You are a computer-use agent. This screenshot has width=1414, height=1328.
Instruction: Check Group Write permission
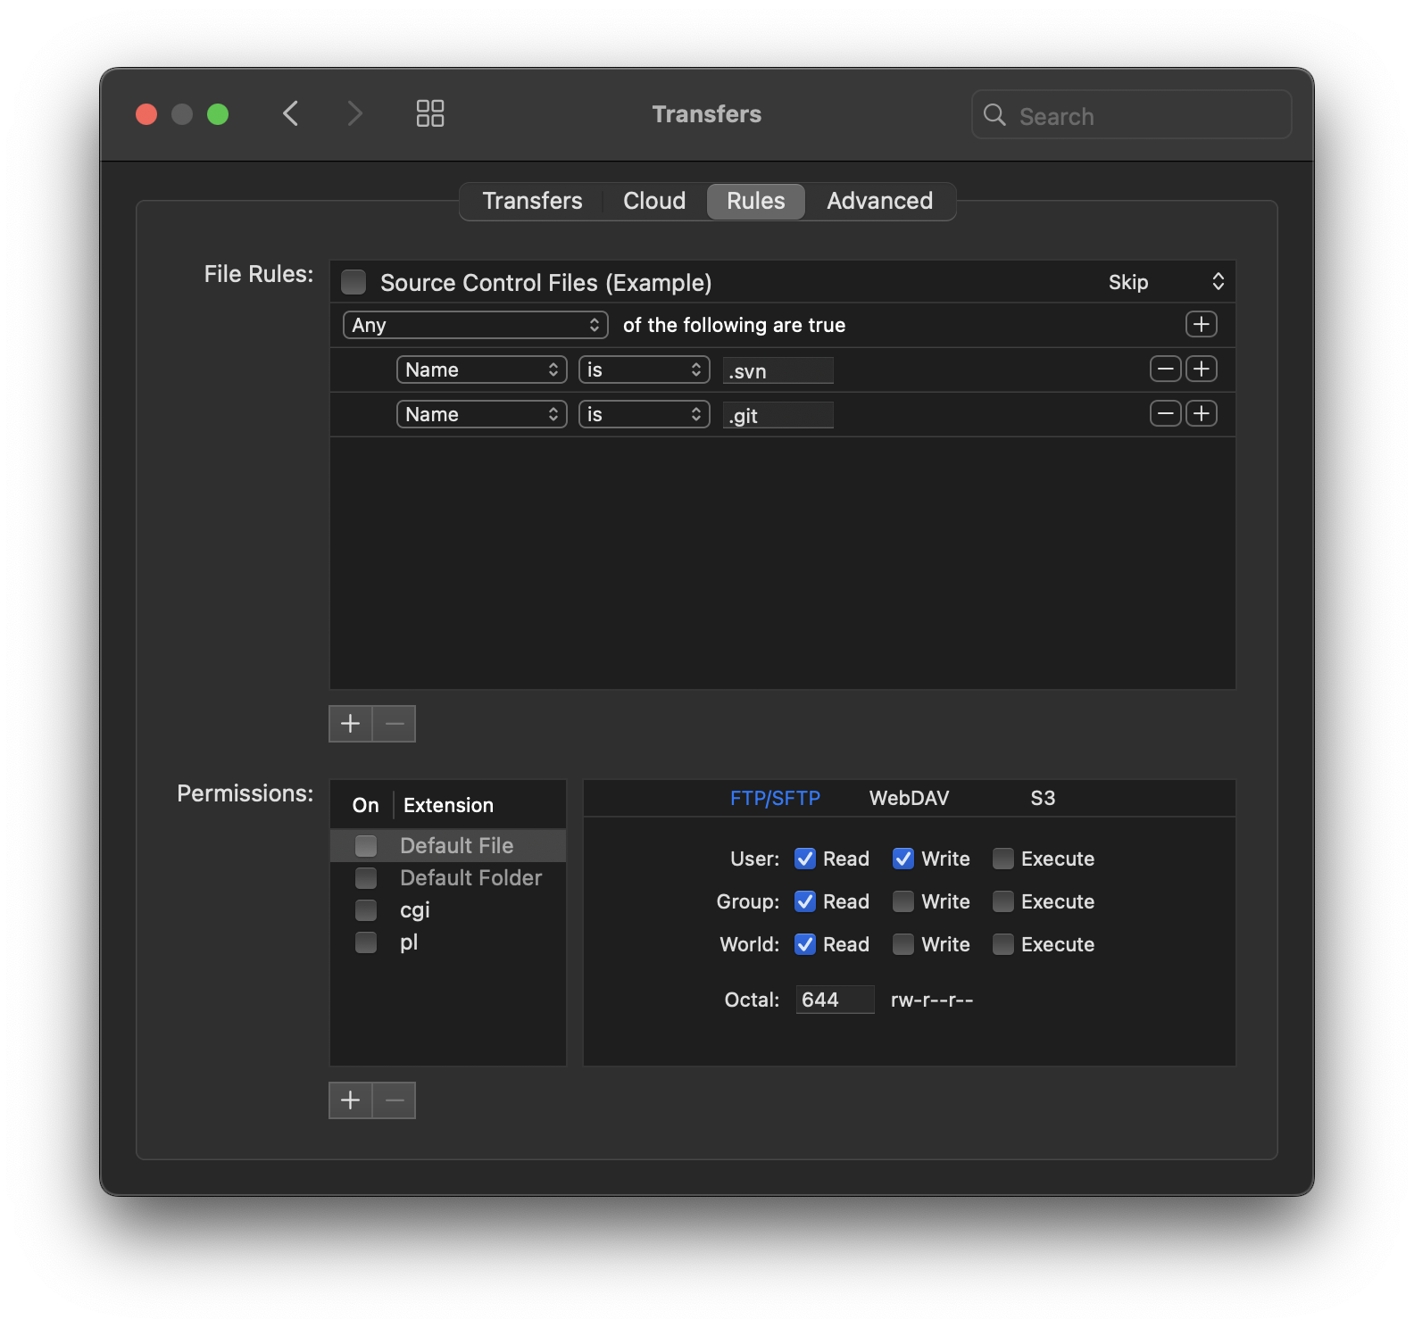pos(903,901)
